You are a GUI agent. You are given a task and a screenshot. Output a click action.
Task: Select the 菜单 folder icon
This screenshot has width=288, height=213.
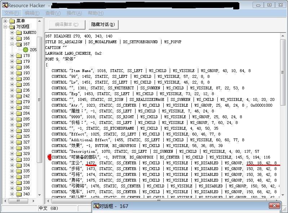[x=12, y=21]
